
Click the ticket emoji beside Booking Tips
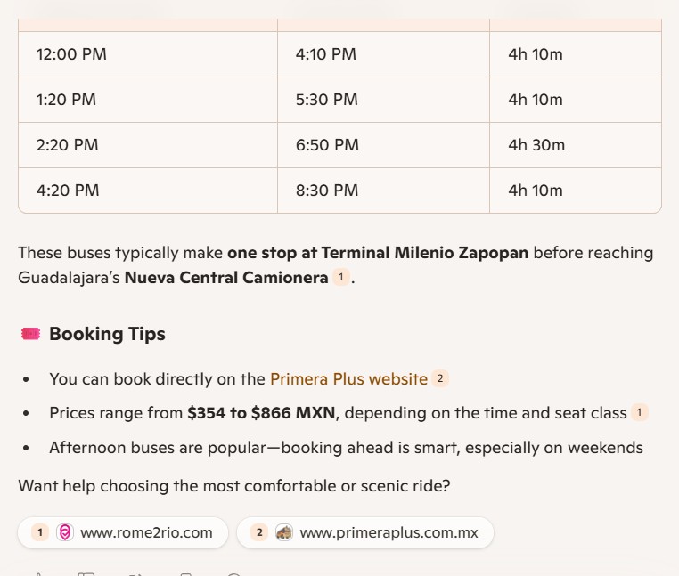click(x=30, y=334)
